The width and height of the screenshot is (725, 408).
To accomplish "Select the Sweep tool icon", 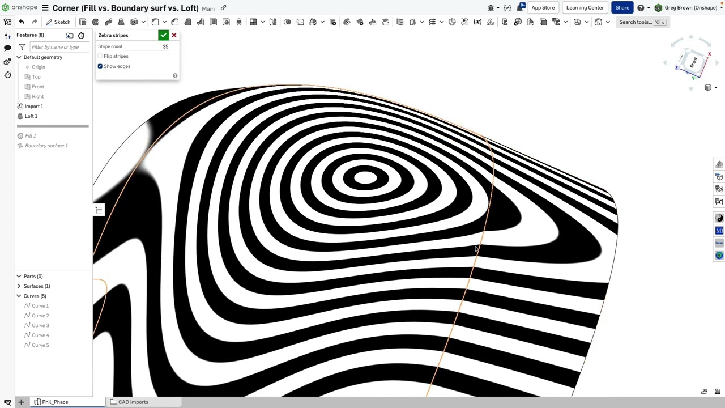I will point(109,22).
